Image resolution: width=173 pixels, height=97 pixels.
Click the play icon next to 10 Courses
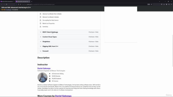click(50, 81)
